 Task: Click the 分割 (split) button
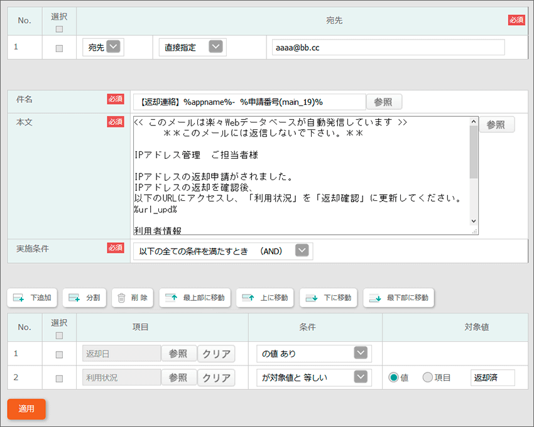coord(84,298)
